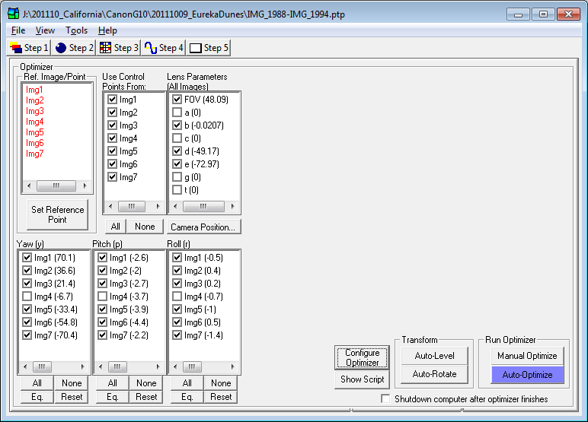The height and width of the screenshot is (422, 588).
Task: Enable Yaw for Img4 (-6.7)
Action: pos(27,297)
